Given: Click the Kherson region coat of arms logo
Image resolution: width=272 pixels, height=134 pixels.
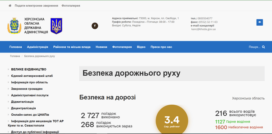Looking at the screenshot, I should point(14,26).
